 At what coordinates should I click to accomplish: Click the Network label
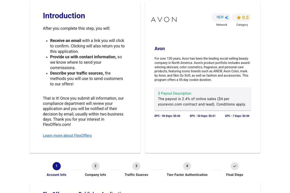pyautogui.click(x=222, y=25)
